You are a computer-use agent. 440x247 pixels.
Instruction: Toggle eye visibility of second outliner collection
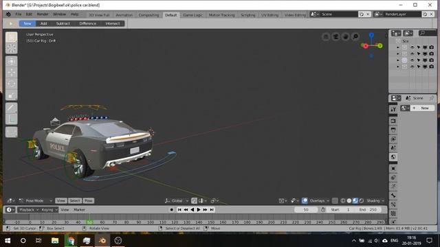412,54
